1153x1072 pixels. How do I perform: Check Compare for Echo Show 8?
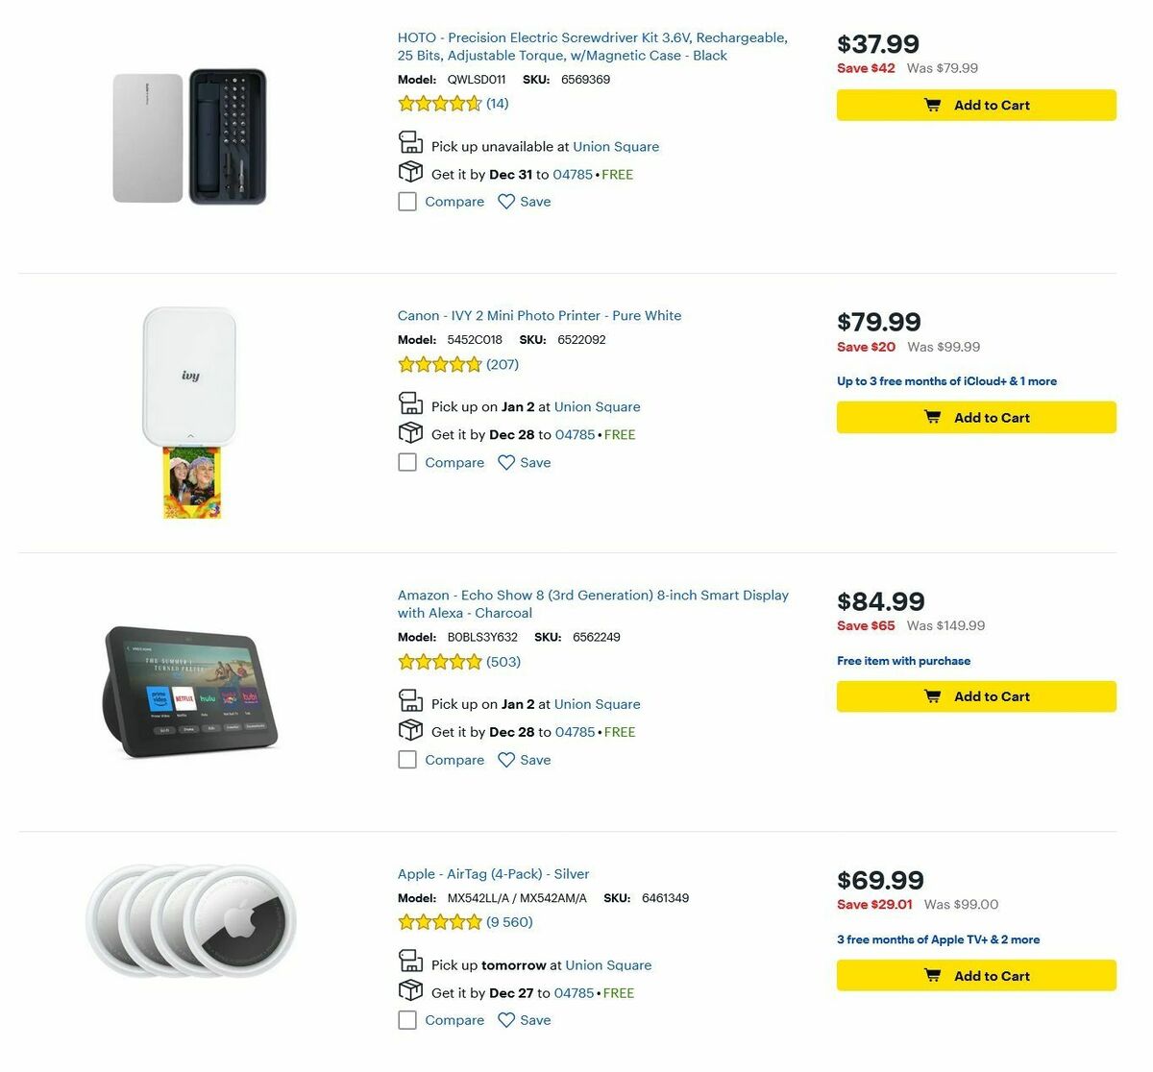[407, 760]
